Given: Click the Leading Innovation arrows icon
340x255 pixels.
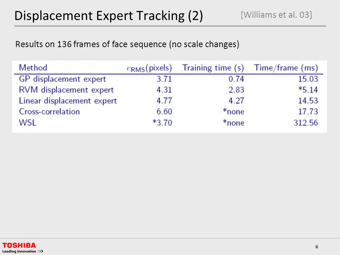Looking at the screenshot, I should (40, 251).
